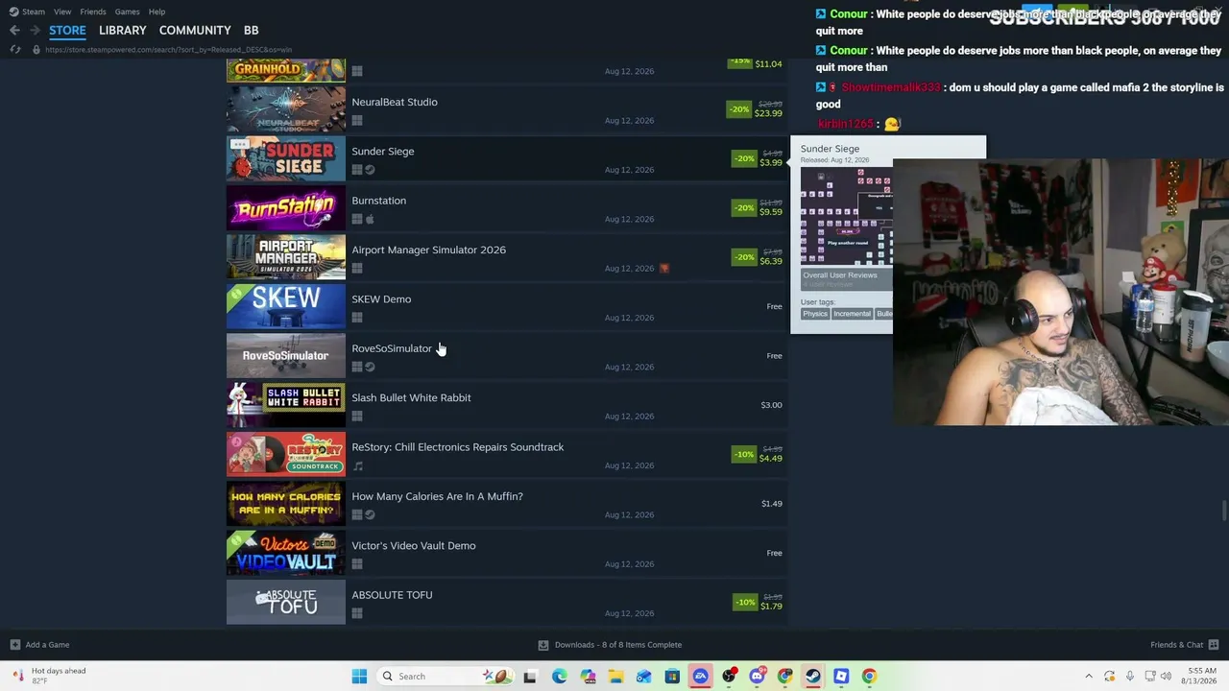The height and width of the screenshot is (691, 1229).
Task: Open the Friends & Chat icon
Action: point(1214,645)
